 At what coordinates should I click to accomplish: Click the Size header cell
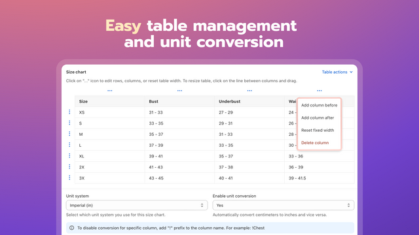click(x=110, y=102)
